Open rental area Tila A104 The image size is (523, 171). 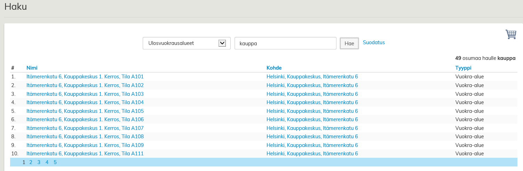click(x=85, y=102)
